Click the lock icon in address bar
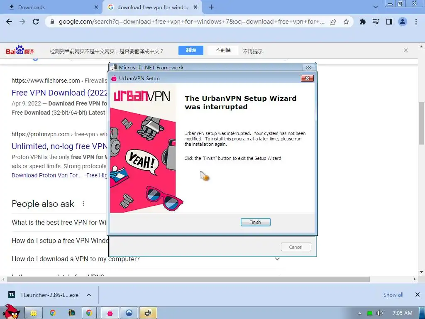 52,22
